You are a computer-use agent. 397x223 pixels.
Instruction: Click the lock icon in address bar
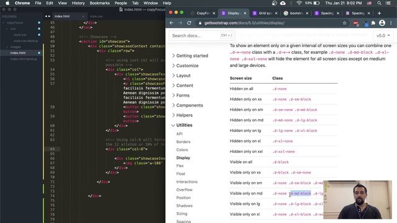200,23
